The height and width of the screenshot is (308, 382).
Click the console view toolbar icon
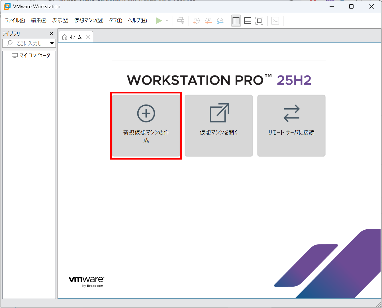pyautogui.click(x=275, y=21)
